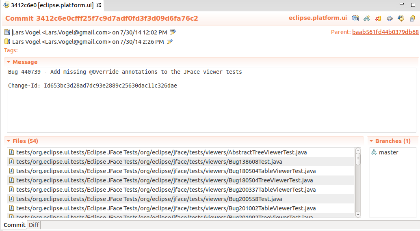Select the Bug180504TableViewerTest.java file row
The image size is (420, 231).
click(181, 171)
